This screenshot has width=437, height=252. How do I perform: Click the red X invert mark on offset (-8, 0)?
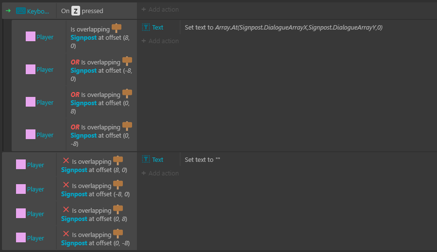[x=66, y=185]
